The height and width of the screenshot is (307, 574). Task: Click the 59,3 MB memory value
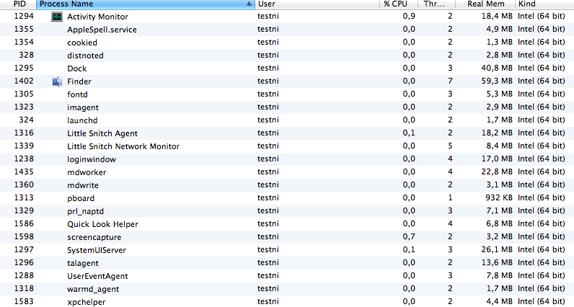pyautogui.click(x=497, y=81)
